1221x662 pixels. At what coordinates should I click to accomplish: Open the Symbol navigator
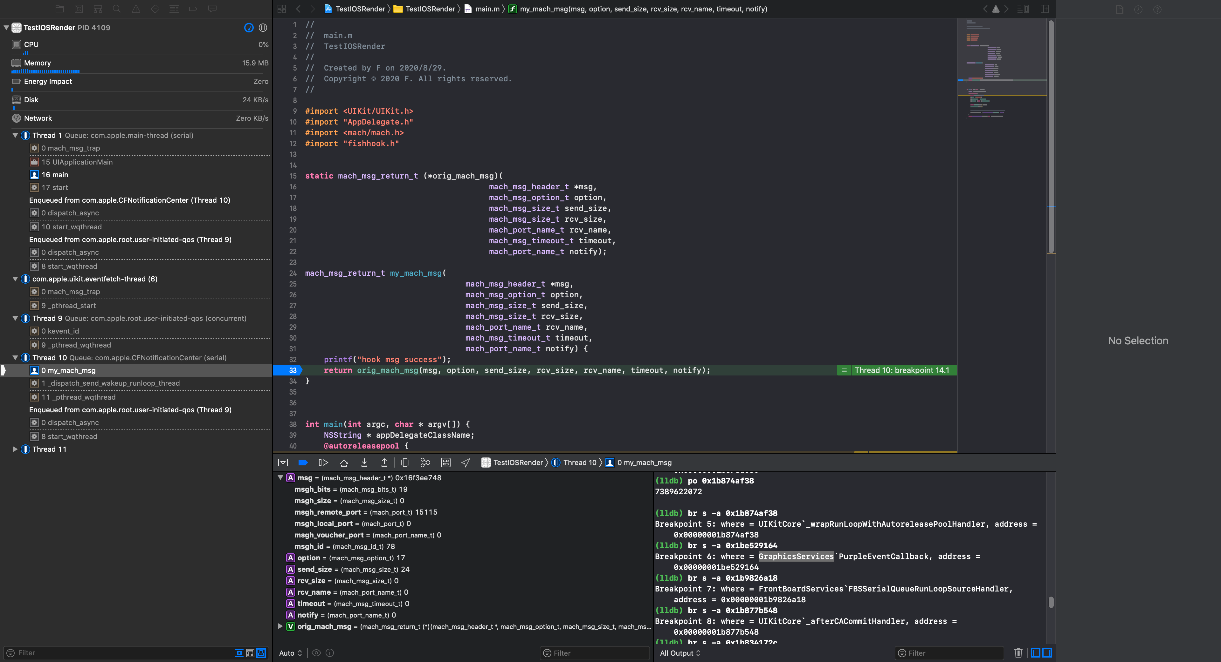click(98, 9)
